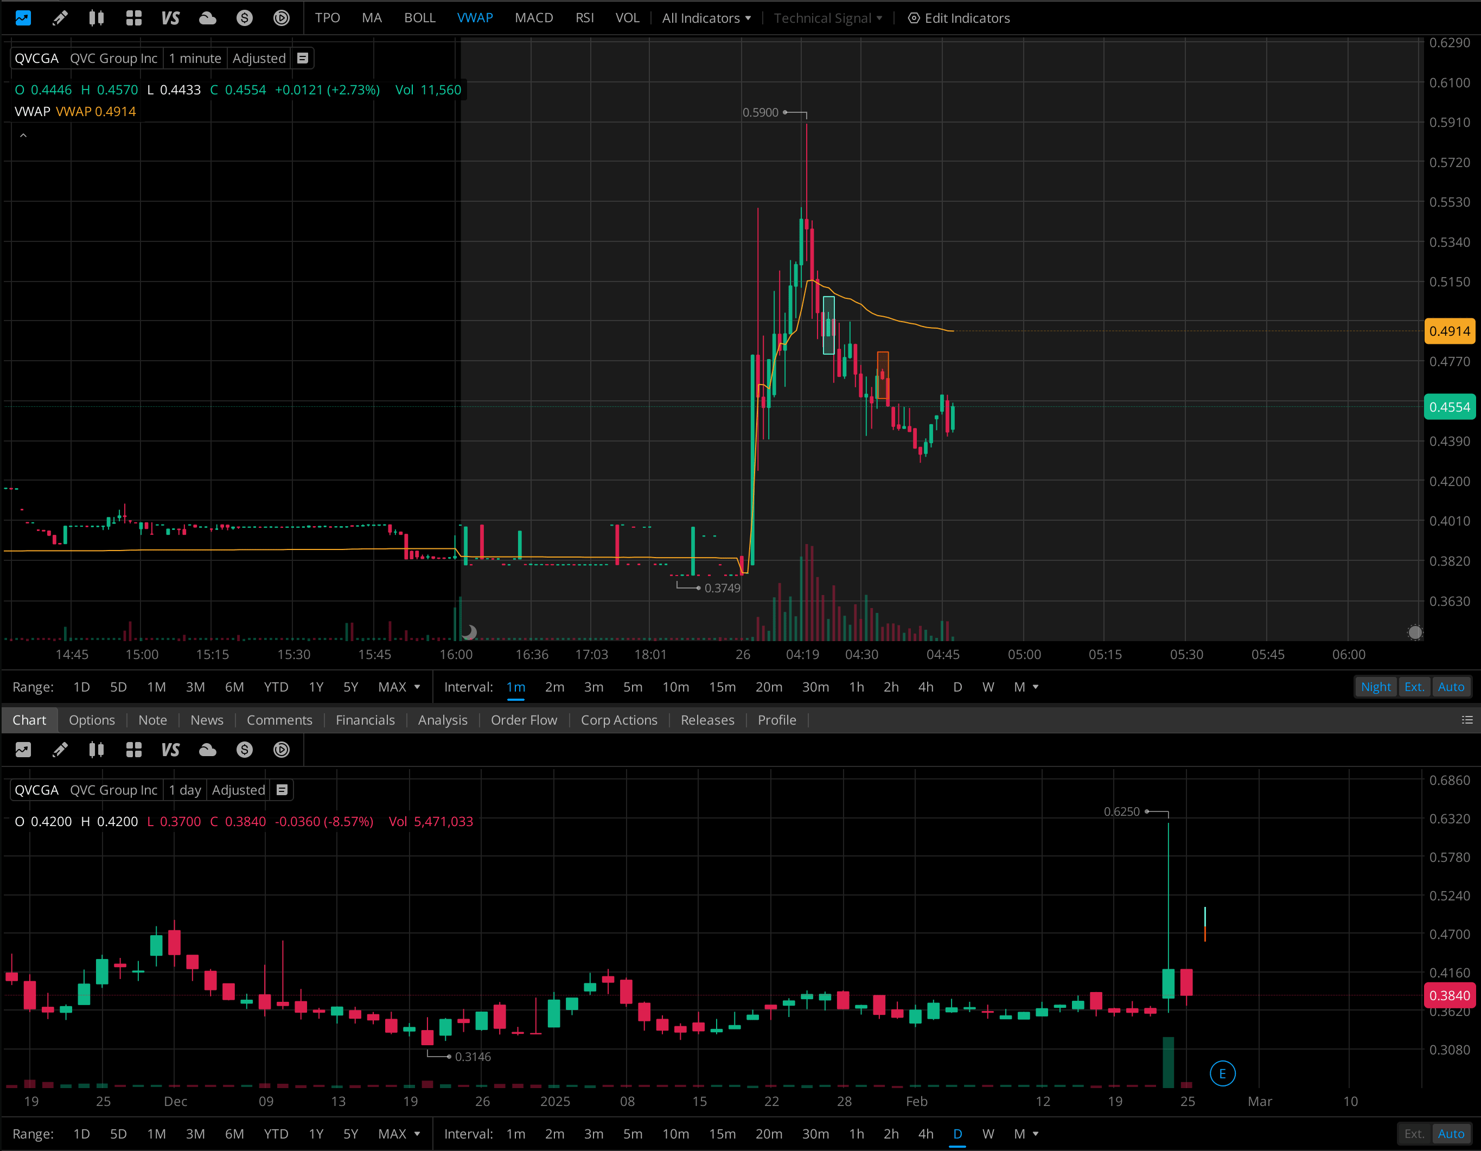Click the MACD indicator in top toolbar
The image size is (1481, 1151).
click(x=534, y=18)
